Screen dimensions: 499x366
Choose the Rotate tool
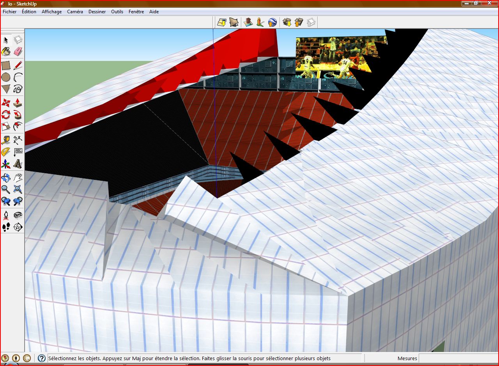point(6,115)
